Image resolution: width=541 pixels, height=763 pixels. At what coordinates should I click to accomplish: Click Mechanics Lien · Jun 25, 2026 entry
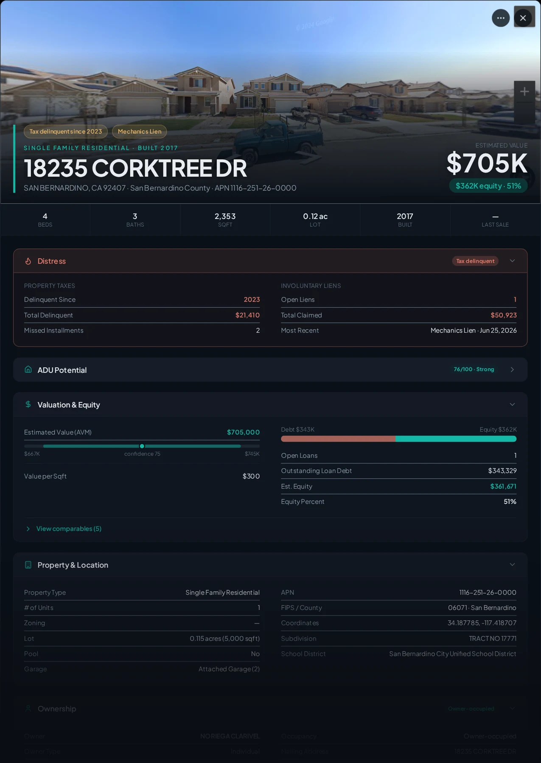click(474, 331)
